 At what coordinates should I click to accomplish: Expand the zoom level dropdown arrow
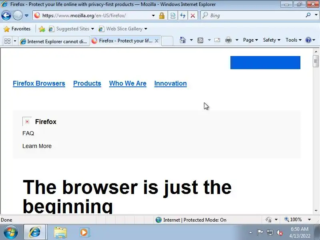coord(309,220)
